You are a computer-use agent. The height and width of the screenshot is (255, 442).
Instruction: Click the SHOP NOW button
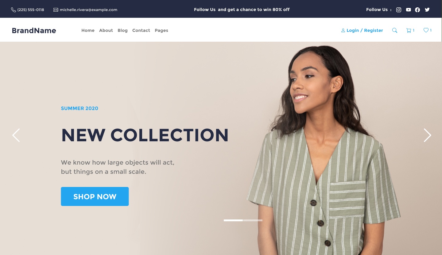95,196
